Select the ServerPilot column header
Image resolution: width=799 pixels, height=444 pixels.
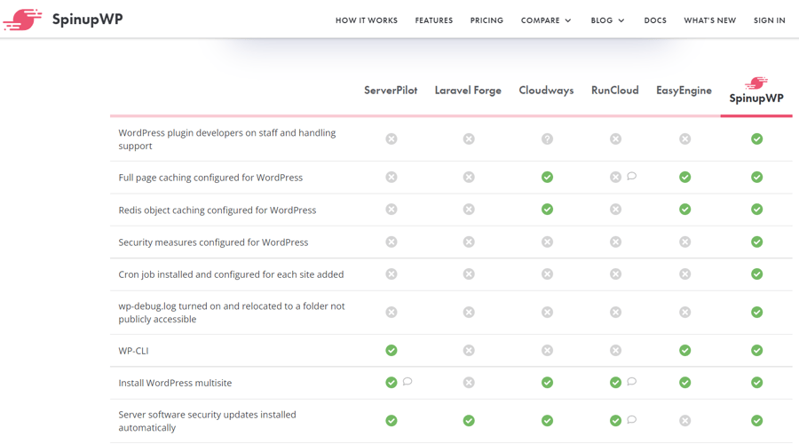[391, 91]
